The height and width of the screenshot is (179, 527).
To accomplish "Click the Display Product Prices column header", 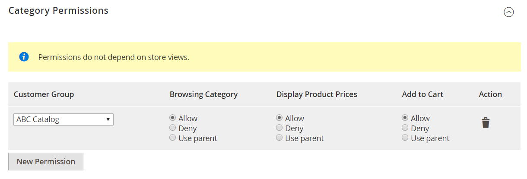I will click(x=317, y=94).
